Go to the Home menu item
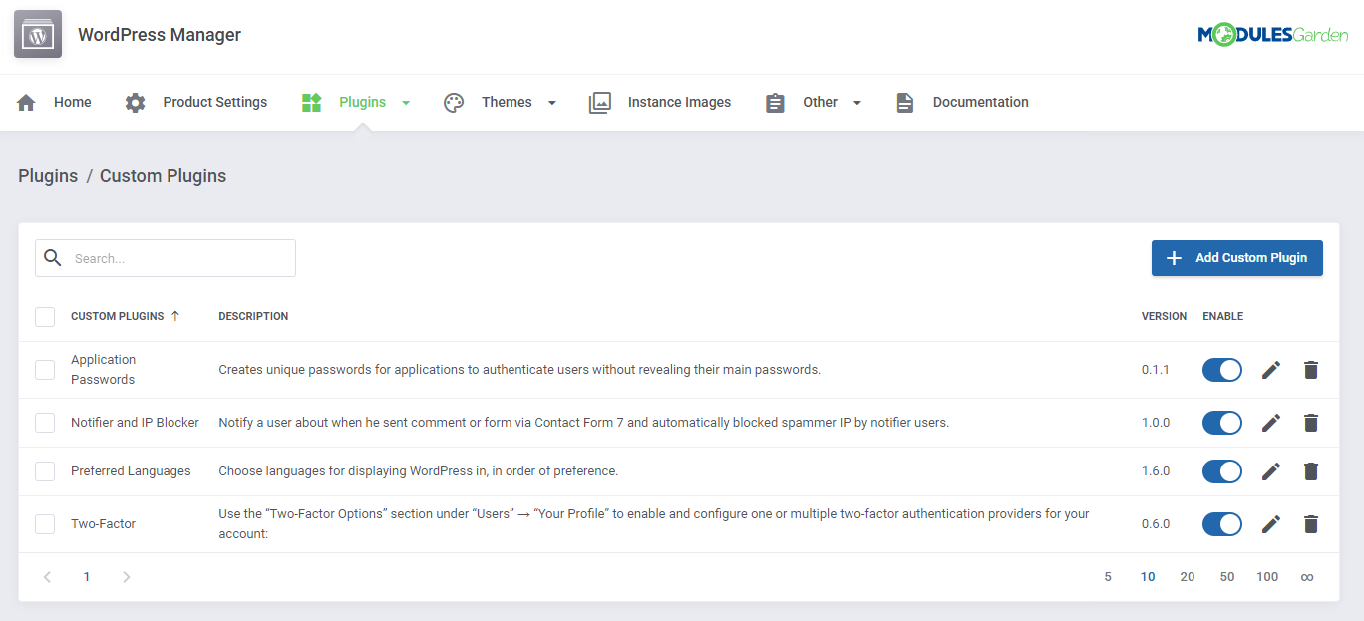1364x621 pixels. coord(72,101)
